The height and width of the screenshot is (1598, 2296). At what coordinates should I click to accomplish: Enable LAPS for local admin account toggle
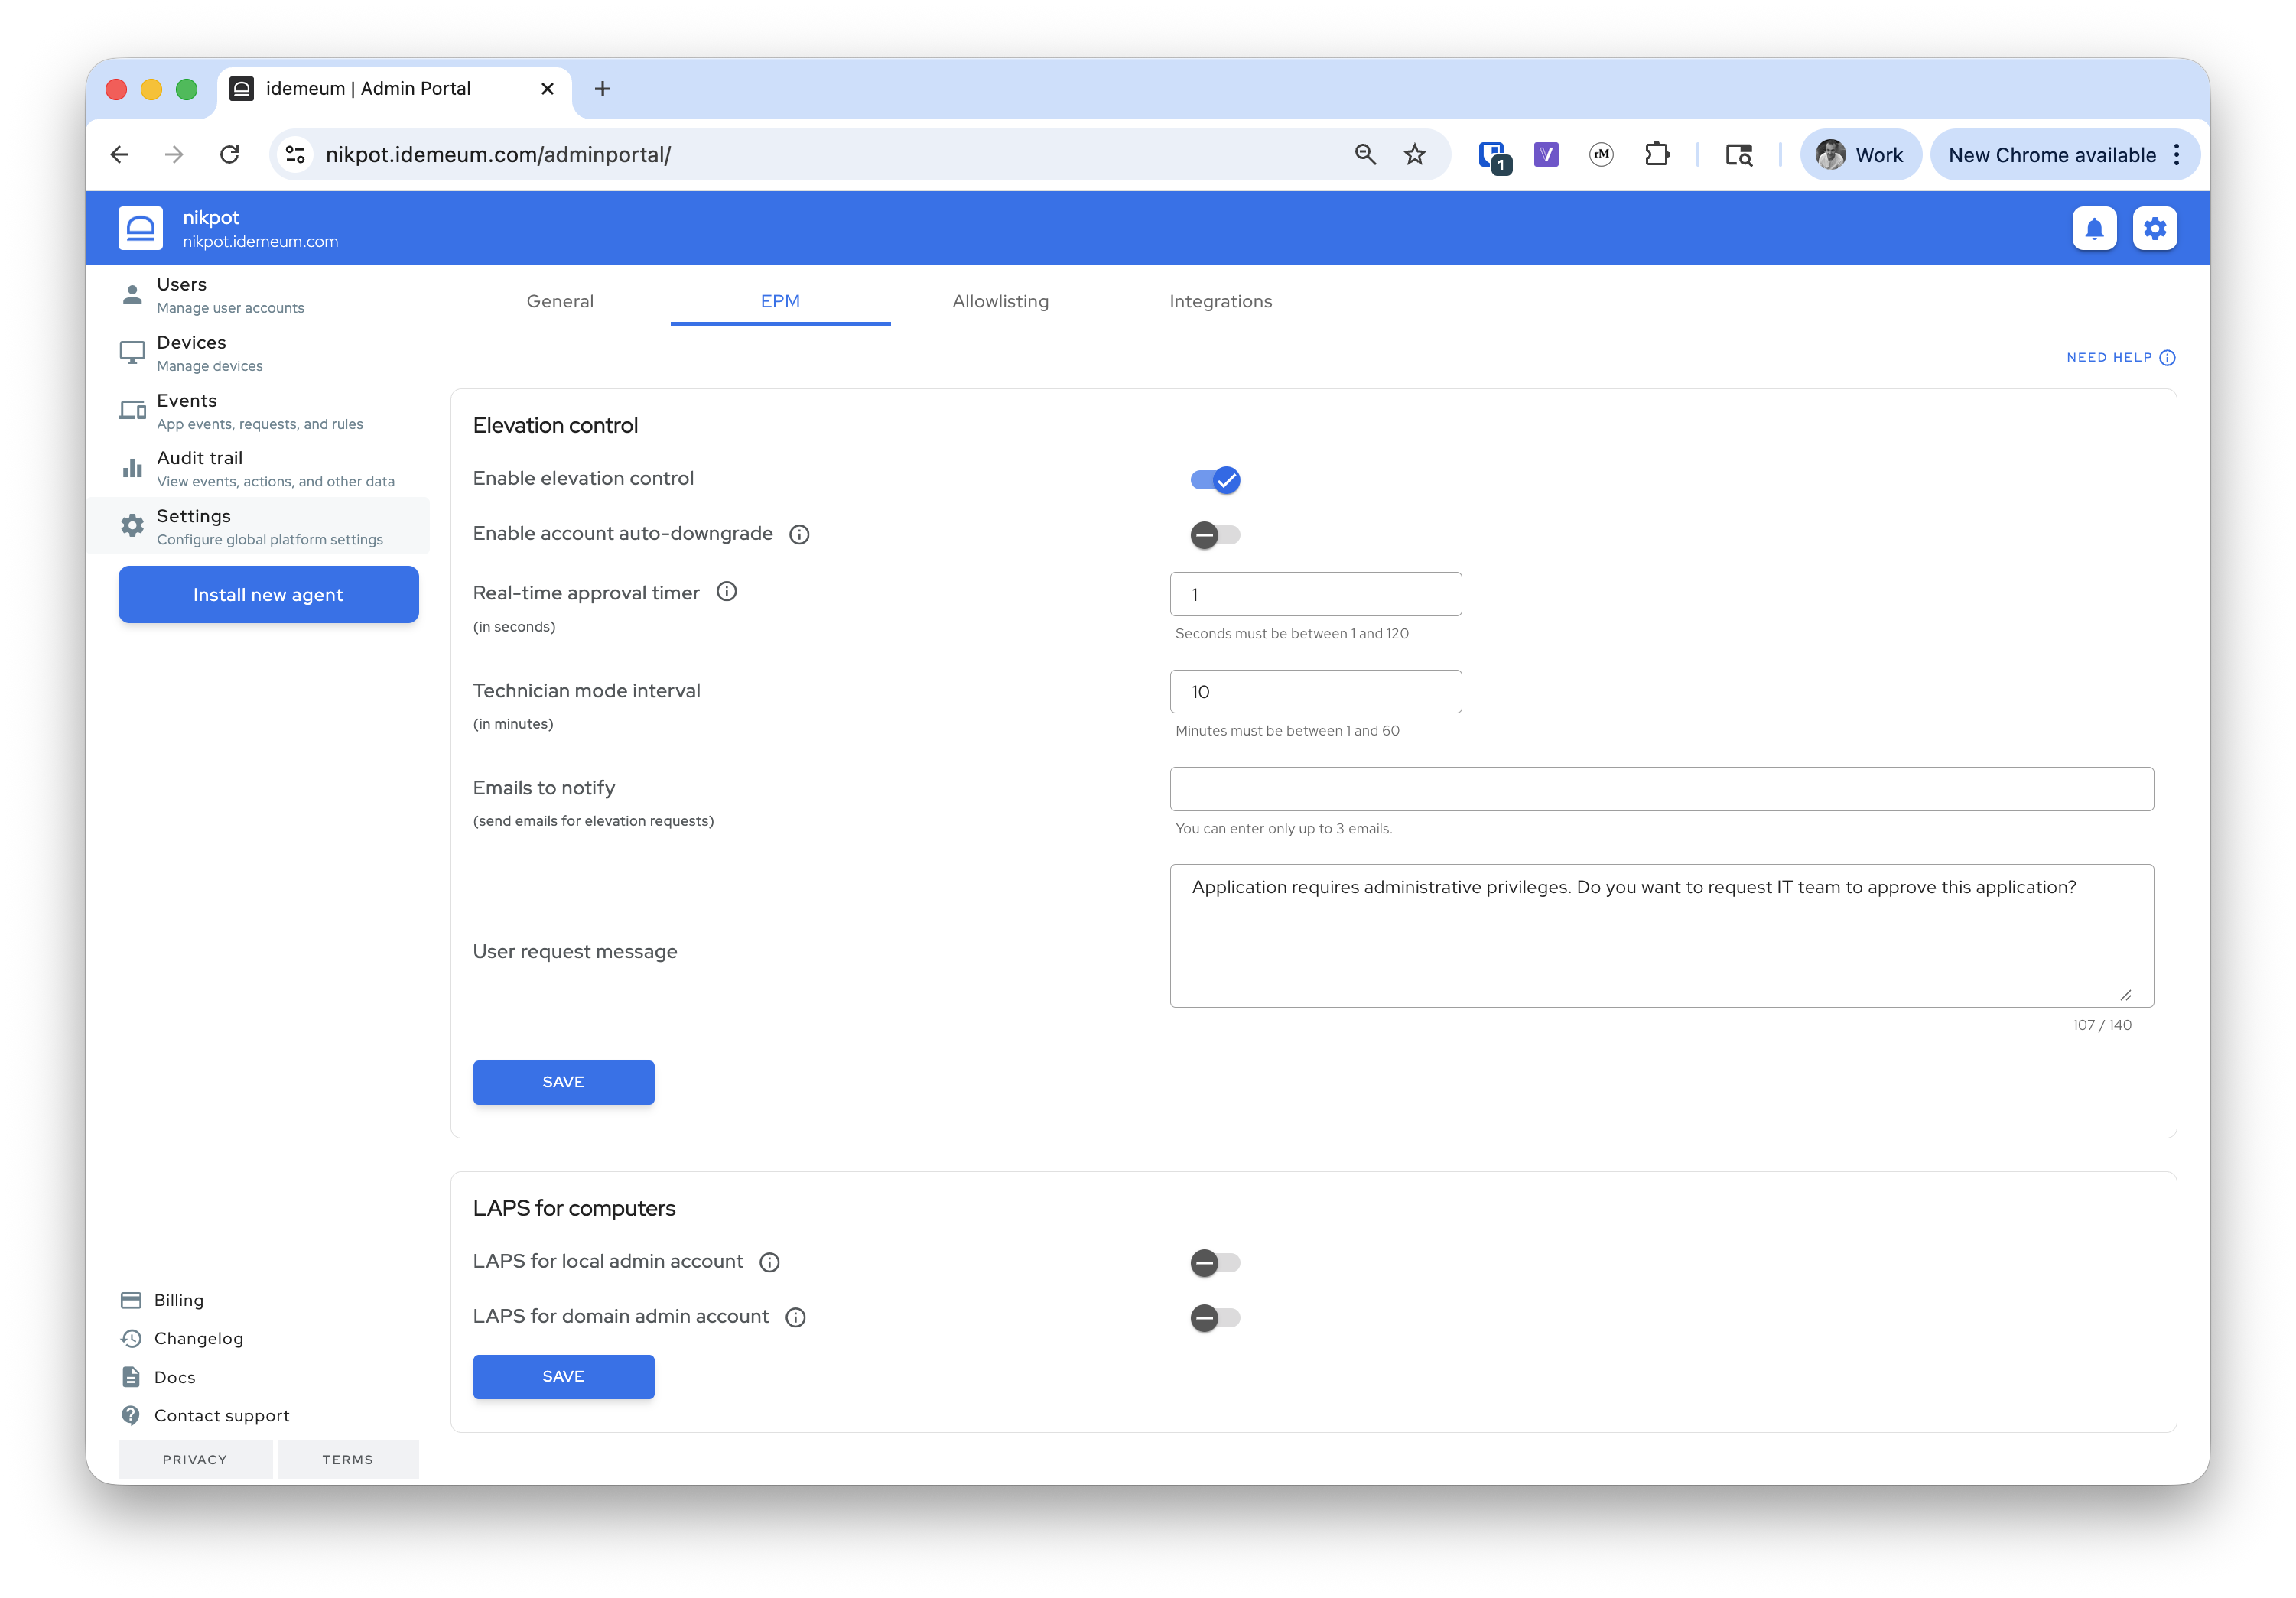click(1215, 1263)
